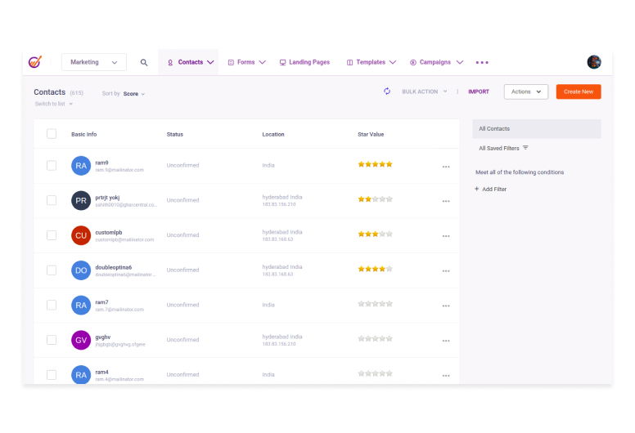
Task: Click the filter icon next to All Saved Filters
Action: pyautogui.click(x=525, y=148)
